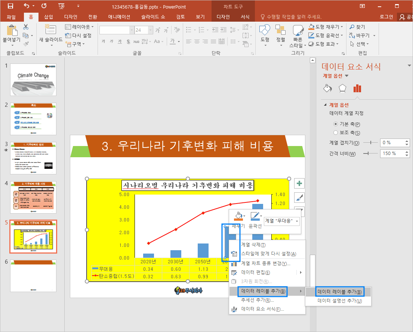
Task: Choose 추세선 추가 menu item
Action: [267, 300]
